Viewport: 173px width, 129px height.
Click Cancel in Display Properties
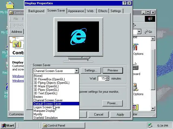(x=98, y=114)
